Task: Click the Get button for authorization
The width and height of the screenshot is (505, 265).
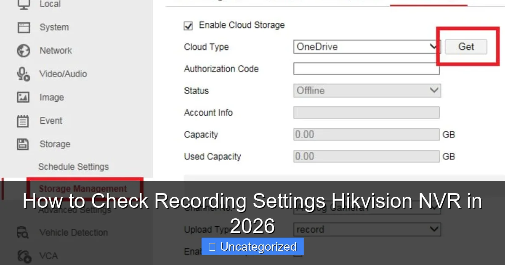Action: 465,47
